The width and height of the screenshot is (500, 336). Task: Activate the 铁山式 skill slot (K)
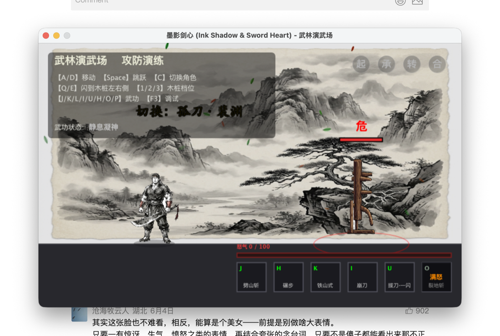point(325,277)
